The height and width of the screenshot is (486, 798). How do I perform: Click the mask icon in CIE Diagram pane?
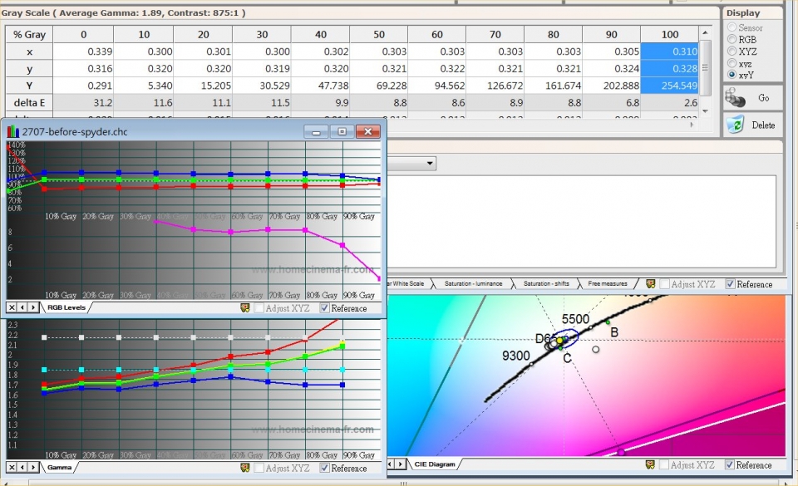click(651, 465)
